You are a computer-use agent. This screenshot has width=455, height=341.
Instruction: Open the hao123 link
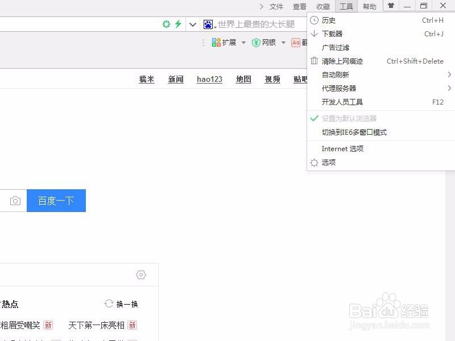pyautogui.click(x=209, y=79)
